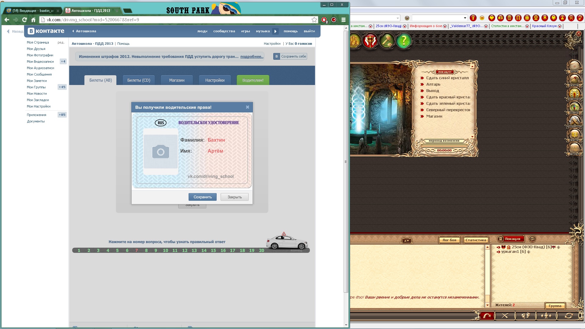Viewport: 585px width, 329px height.
Task: Open the quests (квесты) round icon
Action: pyautogui.click(x=574, y=135)
